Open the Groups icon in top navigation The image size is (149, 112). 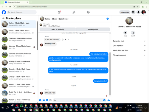(x=88, y=12)
